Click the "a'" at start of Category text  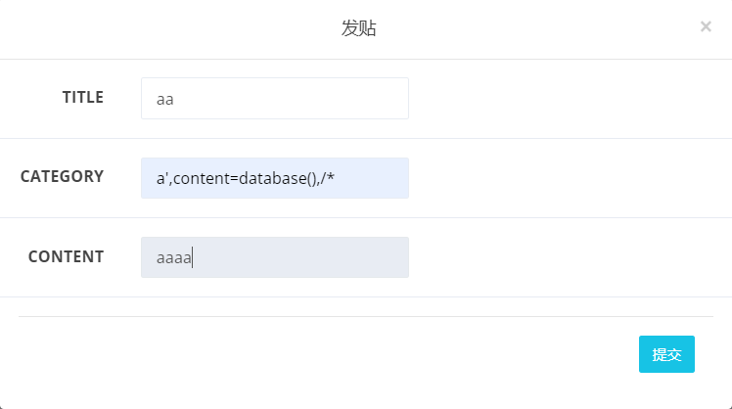pyautogui.click(x=161, y=178)
